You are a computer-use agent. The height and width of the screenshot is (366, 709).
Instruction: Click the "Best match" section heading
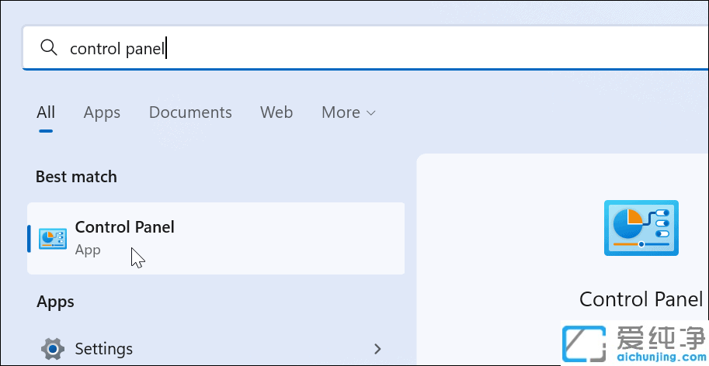click(76, 177)
